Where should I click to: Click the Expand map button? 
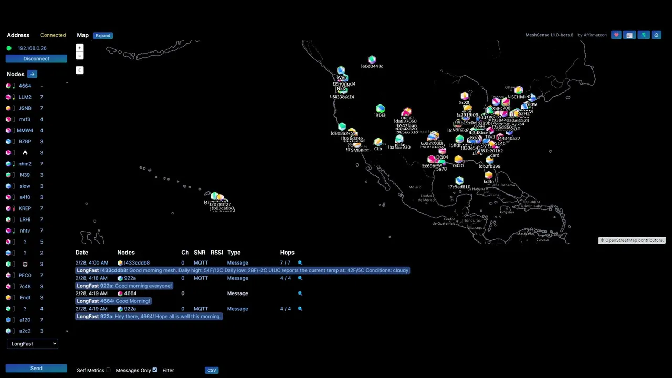click(x=103, y=36)
